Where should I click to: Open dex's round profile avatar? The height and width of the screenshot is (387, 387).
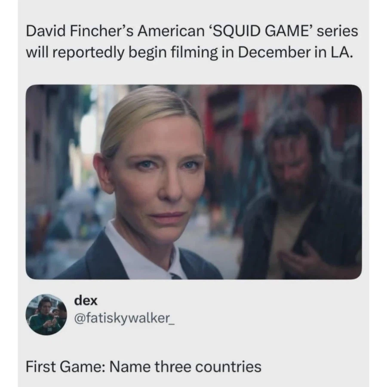point(46,314)
